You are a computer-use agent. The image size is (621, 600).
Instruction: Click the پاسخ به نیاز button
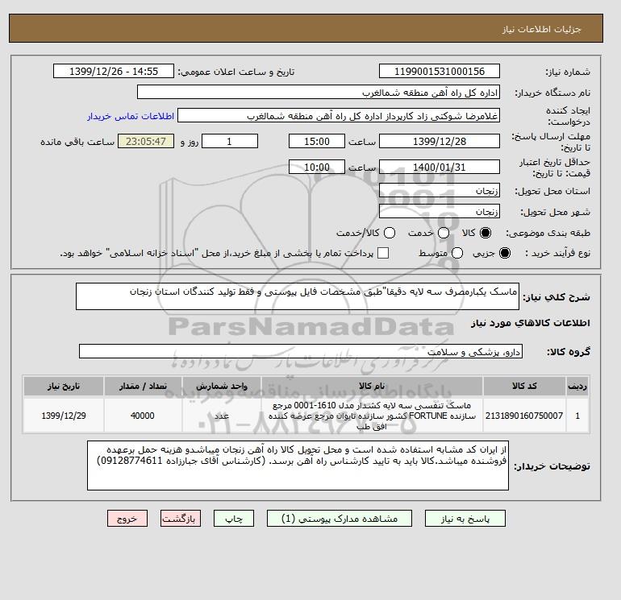pos(465,519)
